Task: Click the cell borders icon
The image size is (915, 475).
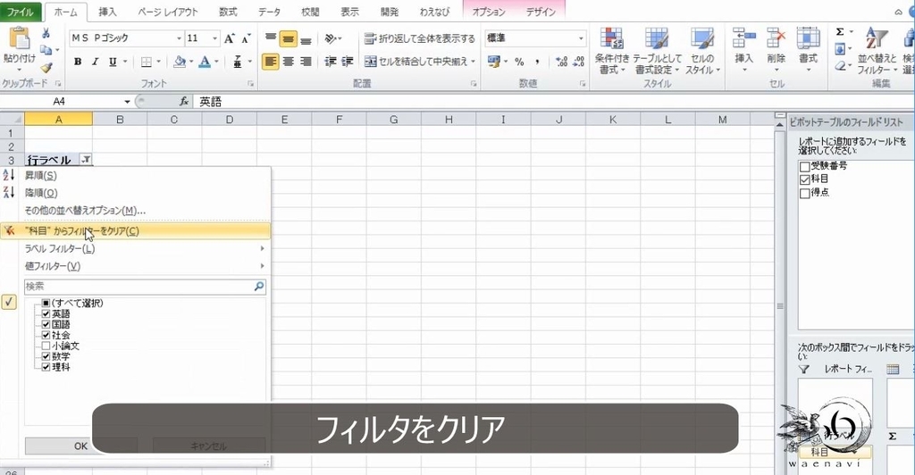Action: (x=146, y=62)
